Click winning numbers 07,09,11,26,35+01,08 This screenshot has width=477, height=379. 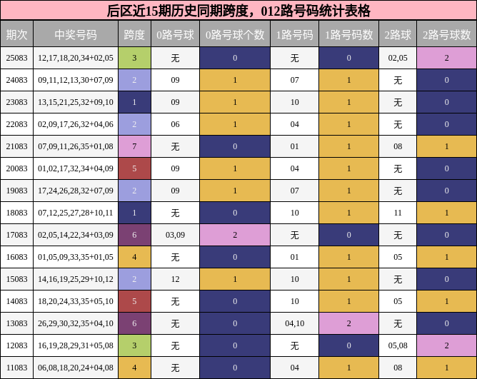coord(76,146)
